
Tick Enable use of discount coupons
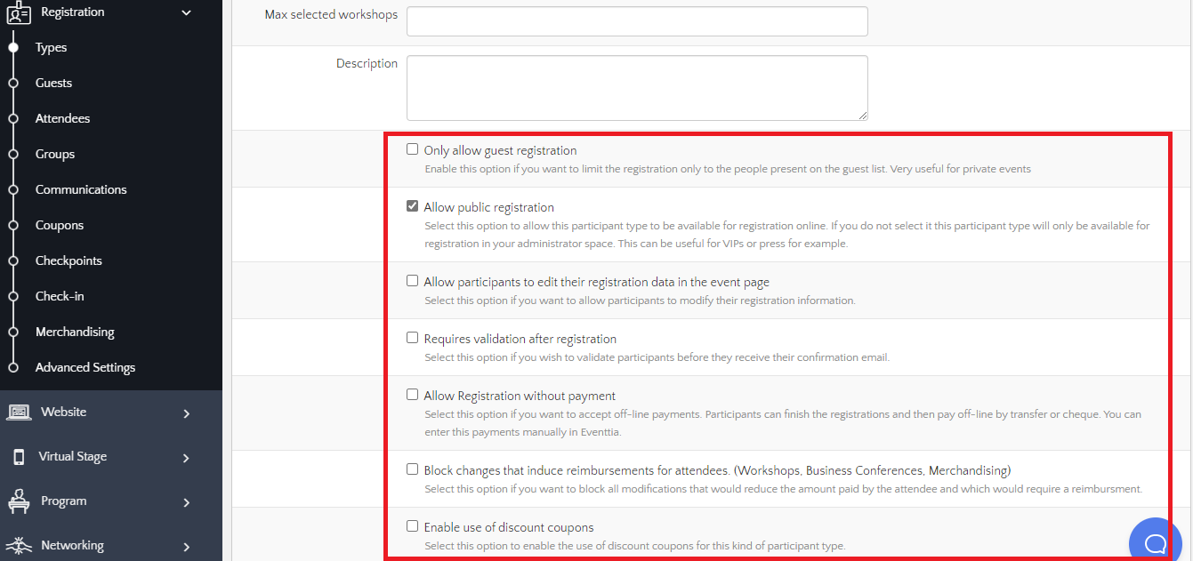(x=412, y=526)
